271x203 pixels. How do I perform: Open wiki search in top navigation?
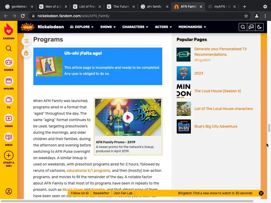[x=243, y=27]
